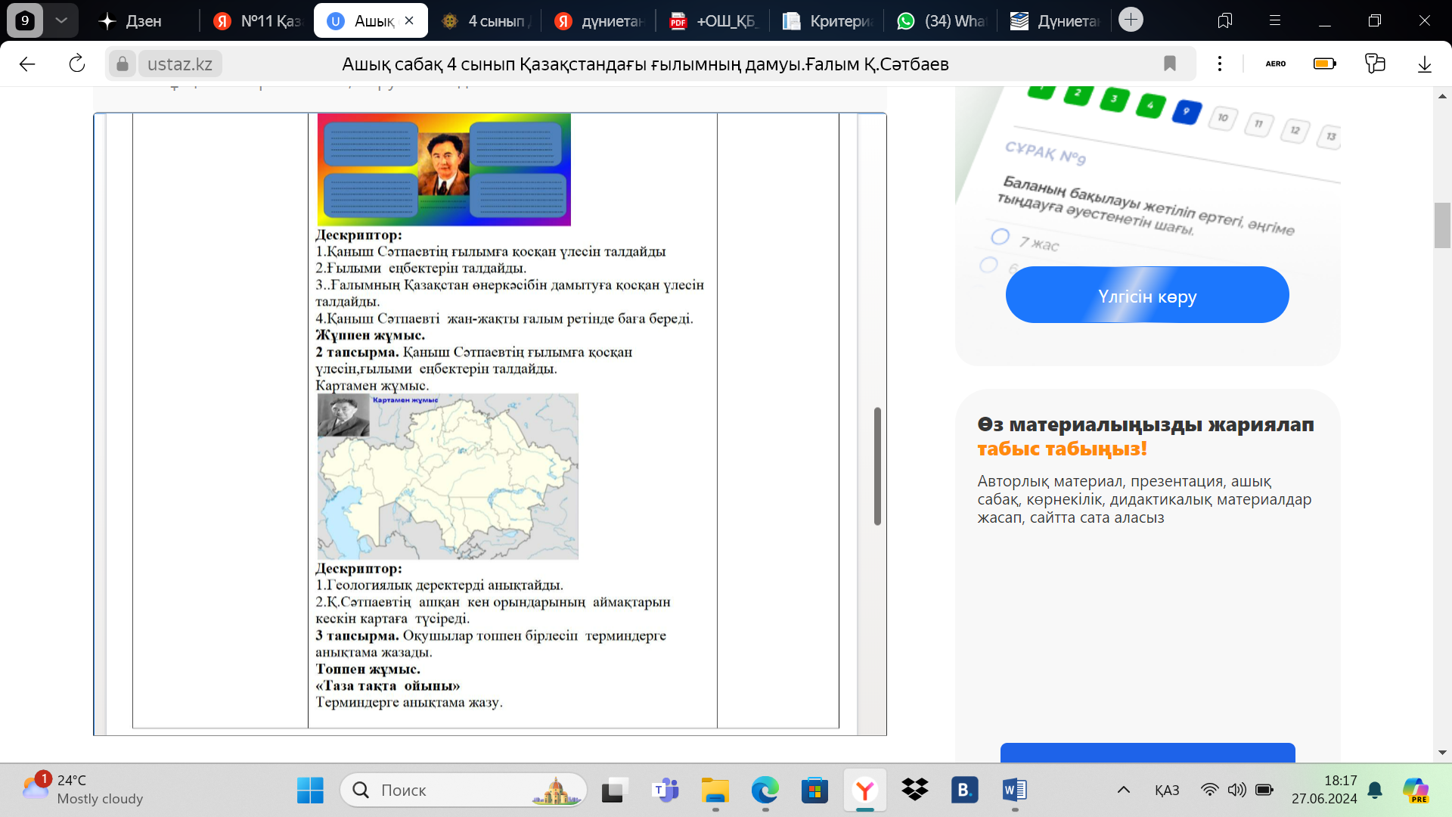Screen dimensions: 1452x817
Task: Switch to the Дзен tab
Action: (x=131, y=21)
